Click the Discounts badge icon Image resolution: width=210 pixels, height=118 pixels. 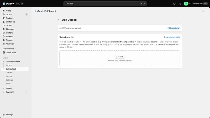click(4, 29)
